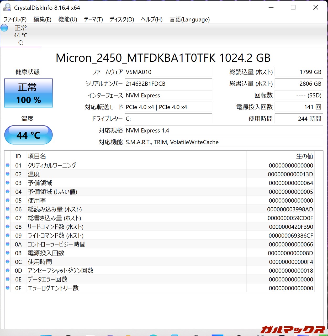Click the blue disk status orb for C:
Viewport: 328px width, 336px height.
coord(4,28)
